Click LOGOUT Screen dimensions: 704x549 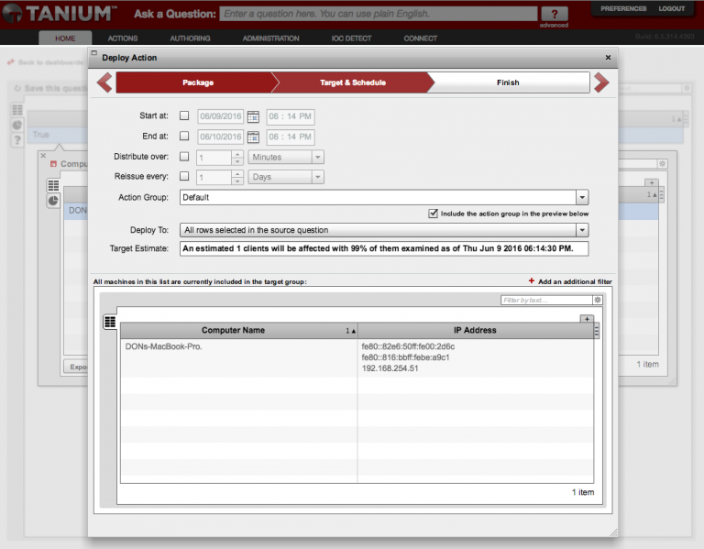coord(672,8)
